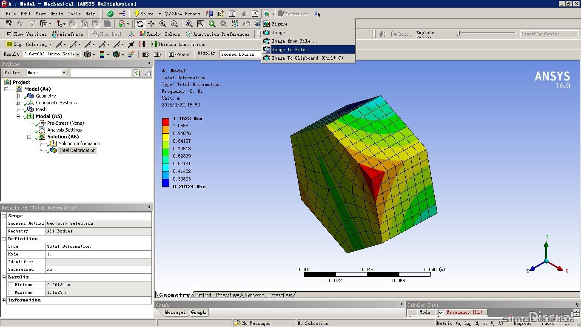This screenshot has height=327, width=581.
Task: Pin the Outline panel with pushpin
Action: 149,64
